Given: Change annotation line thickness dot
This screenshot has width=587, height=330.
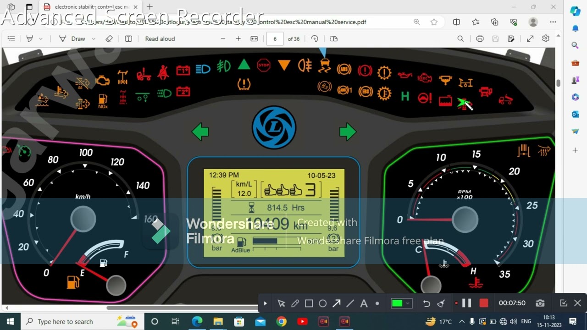Looking at the screenshot, I should 377,303.
